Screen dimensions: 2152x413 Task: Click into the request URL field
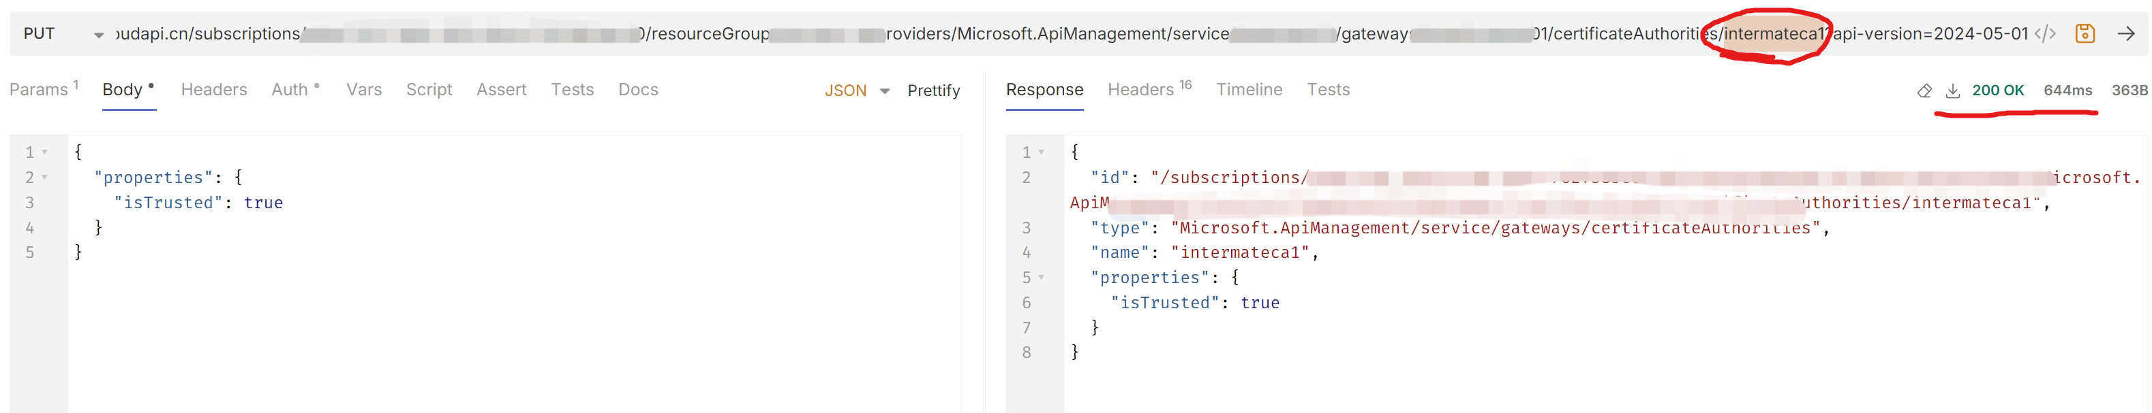tap(1003, 34)
